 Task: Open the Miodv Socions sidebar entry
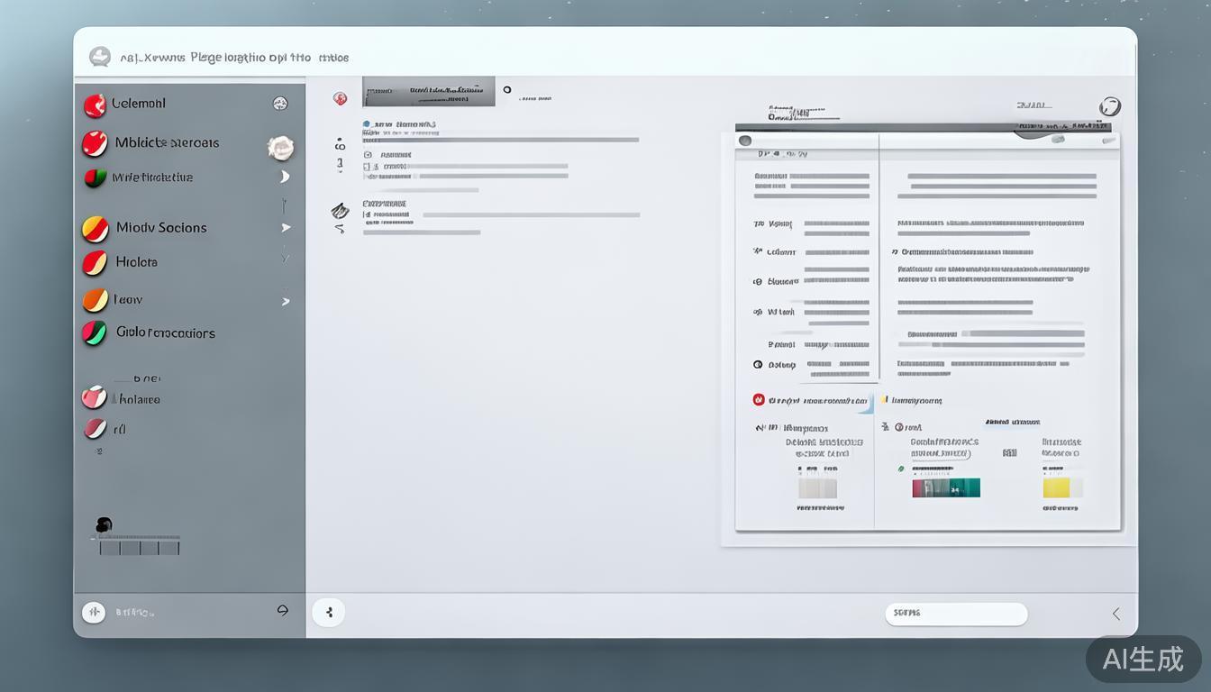coord(161,228)
